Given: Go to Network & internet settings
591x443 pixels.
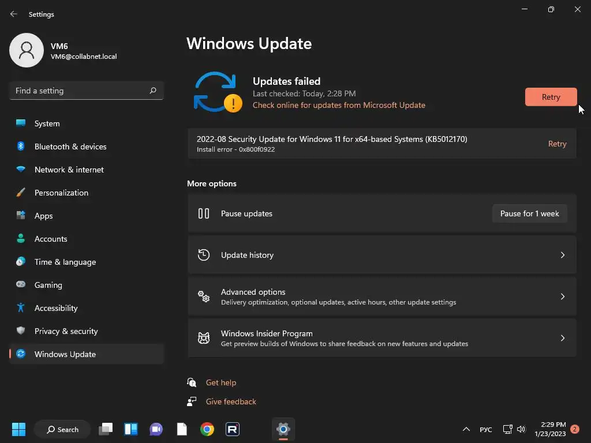Looking at the screenshot, I should 87,169.
